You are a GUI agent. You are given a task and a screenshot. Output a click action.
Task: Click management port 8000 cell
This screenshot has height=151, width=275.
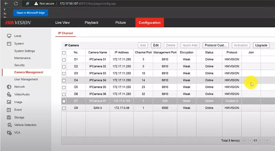click(x=165, y=108)
